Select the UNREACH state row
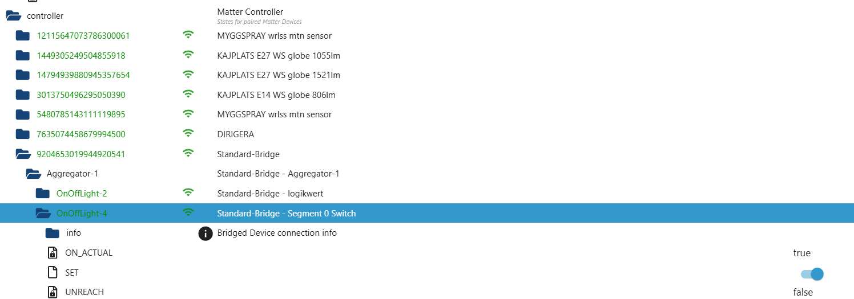The height and width of the screenshot is (299, 854). [x=84, y=292]
